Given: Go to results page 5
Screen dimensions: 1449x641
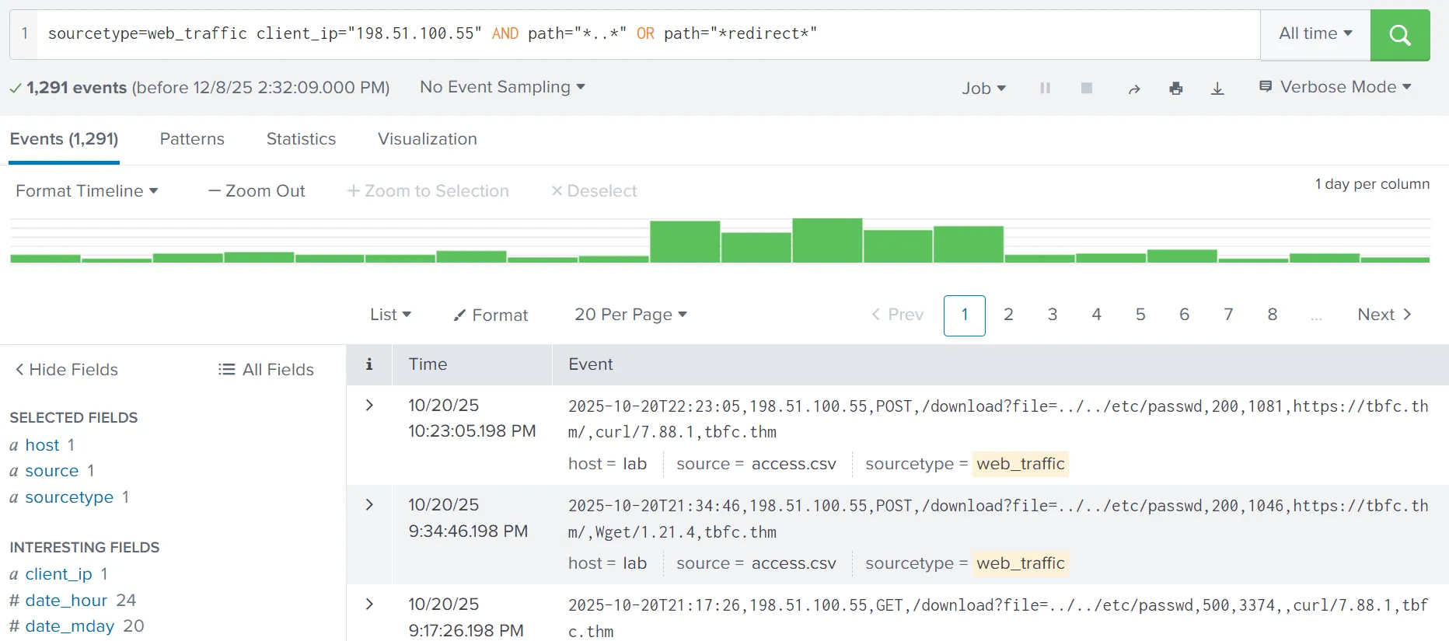Looking at the screenshot, I should pyautogui.click(x=1140, y=315).
